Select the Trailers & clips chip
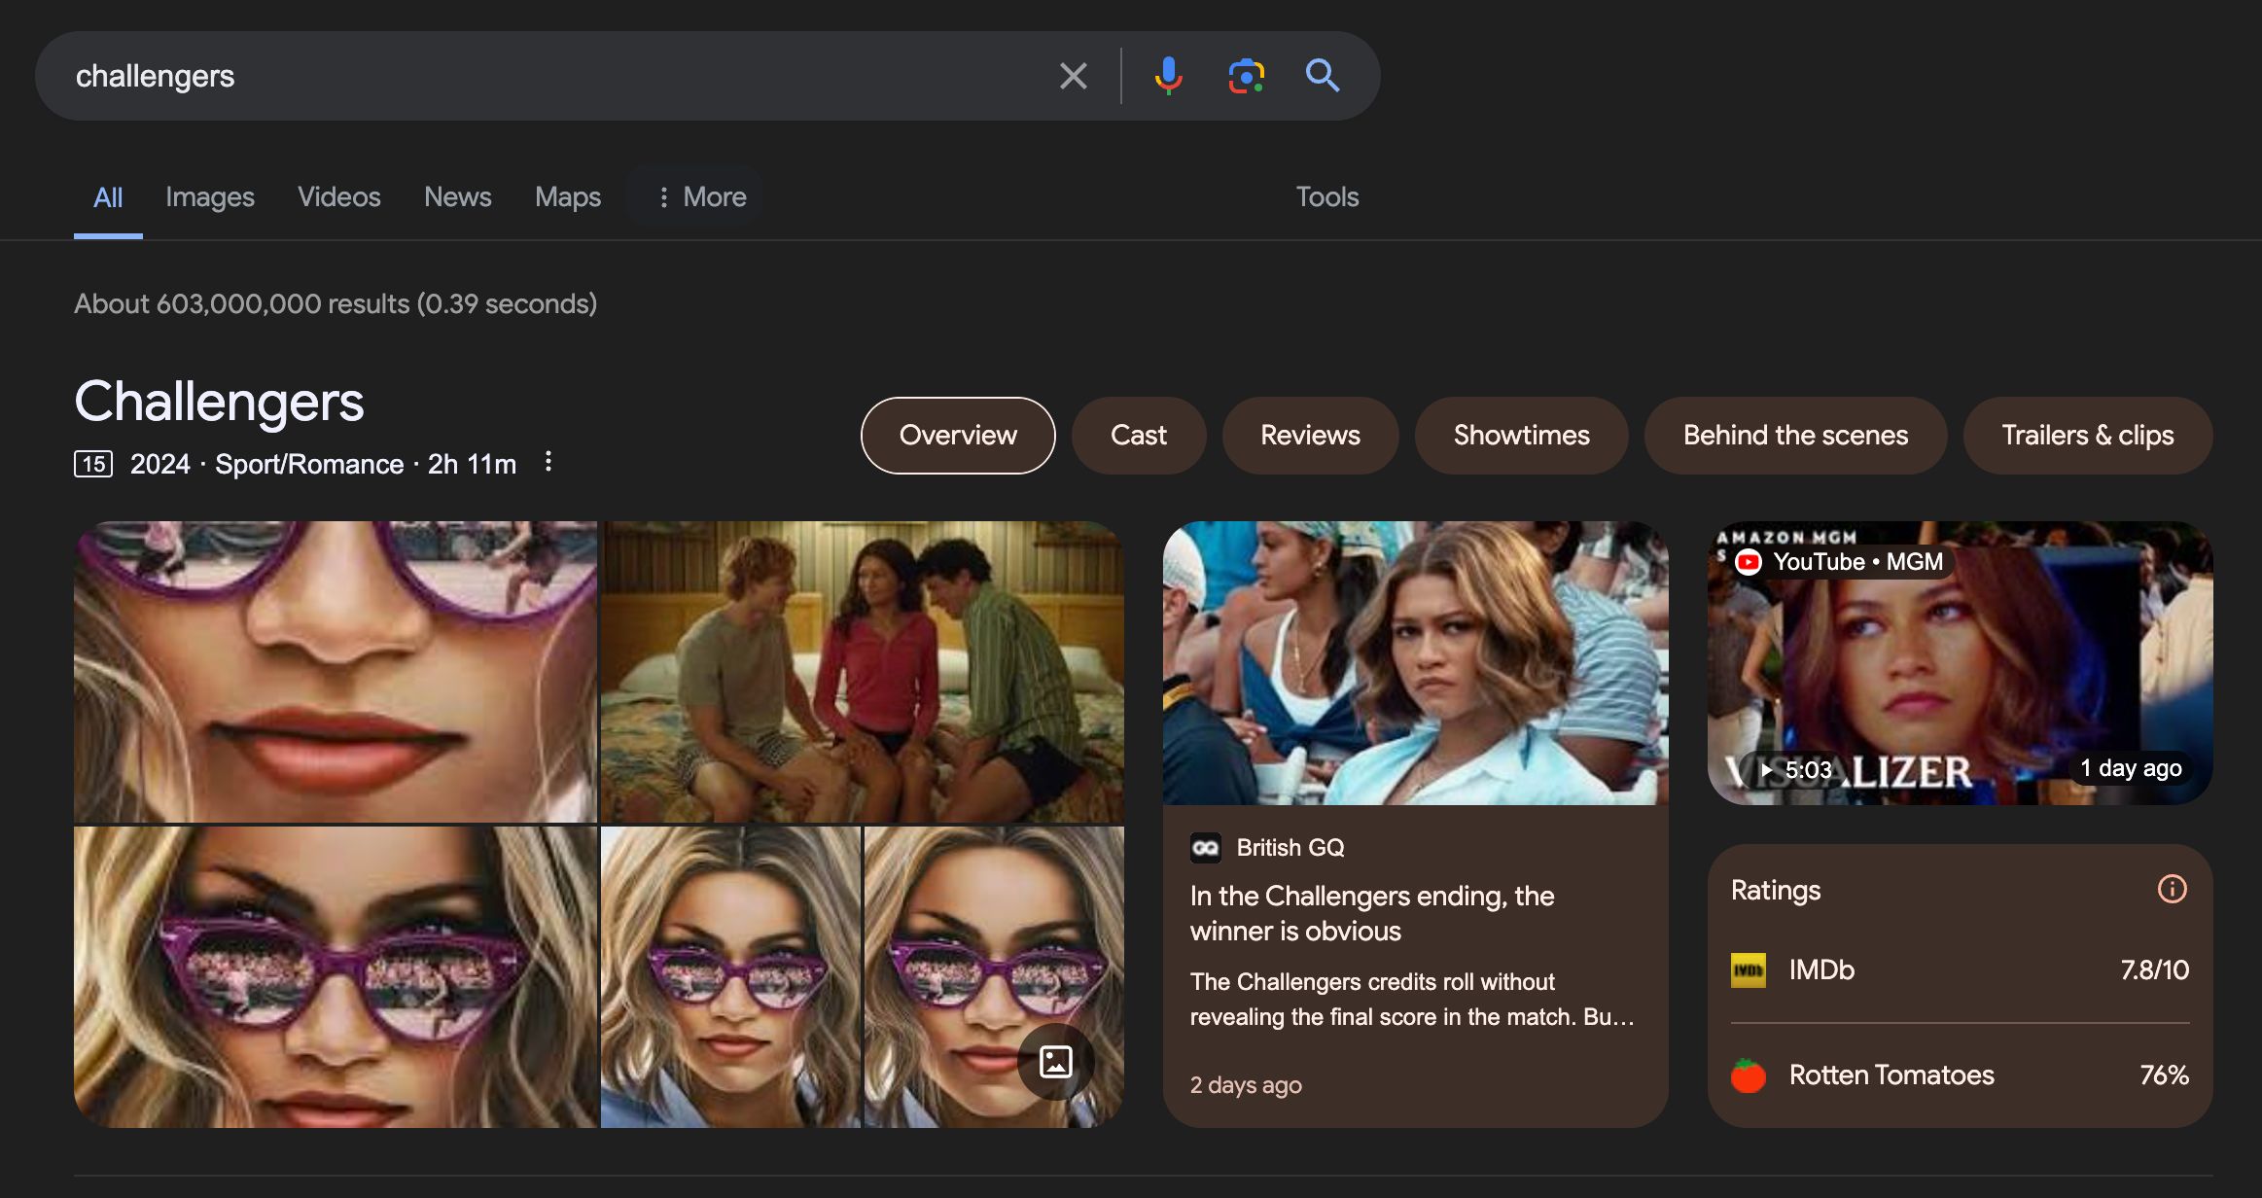 pyautogui.click(x=2088, y=436)
